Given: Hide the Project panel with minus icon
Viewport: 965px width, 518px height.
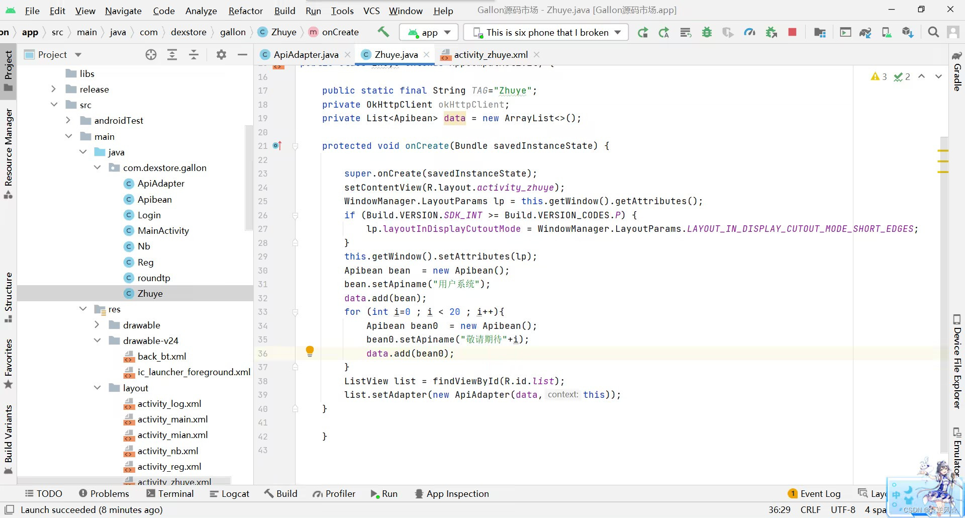Looking at the screenshot, I should coord(242,55).
